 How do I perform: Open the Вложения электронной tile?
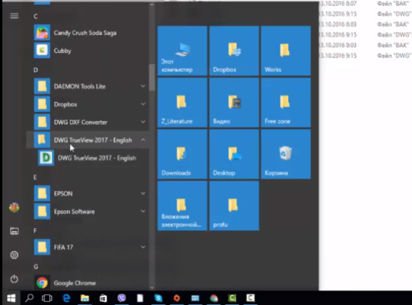click(x=182, y=205)
